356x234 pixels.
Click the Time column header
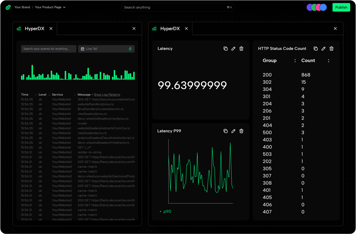pyautogui.click(x=25, y=95)
